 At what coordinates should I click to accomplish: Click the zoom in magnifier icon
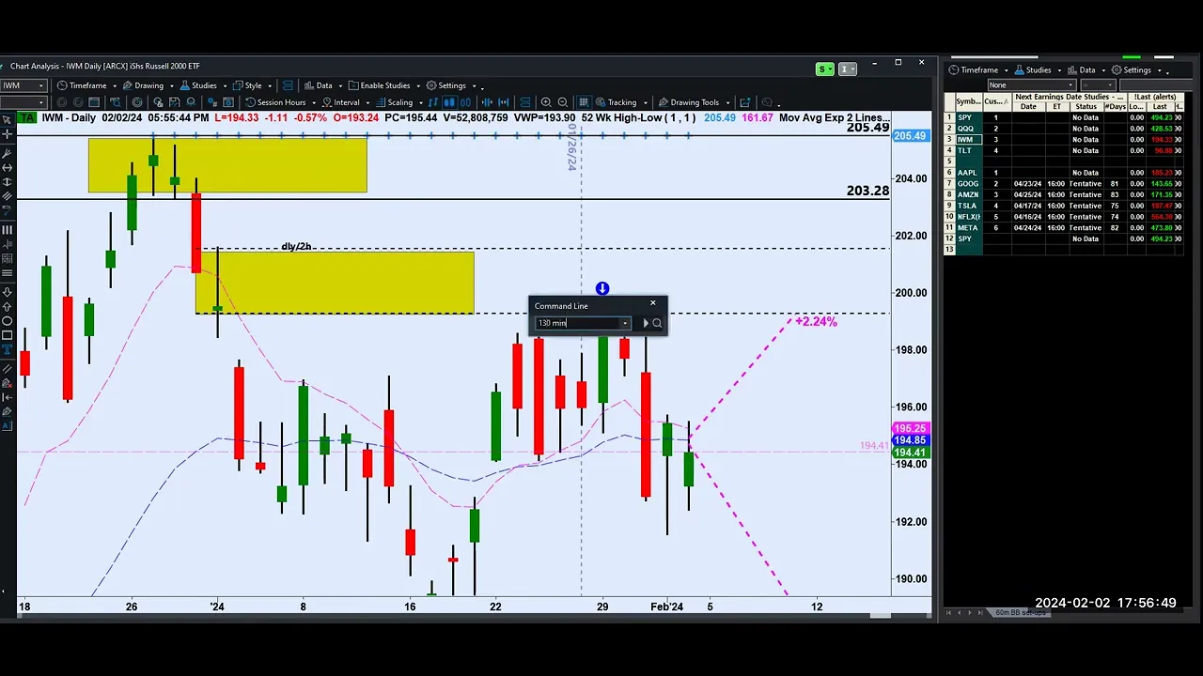(x=546, y=102)
